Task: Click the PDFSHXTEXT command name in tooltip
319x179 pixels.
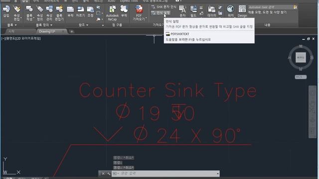Action: (180, 34)
